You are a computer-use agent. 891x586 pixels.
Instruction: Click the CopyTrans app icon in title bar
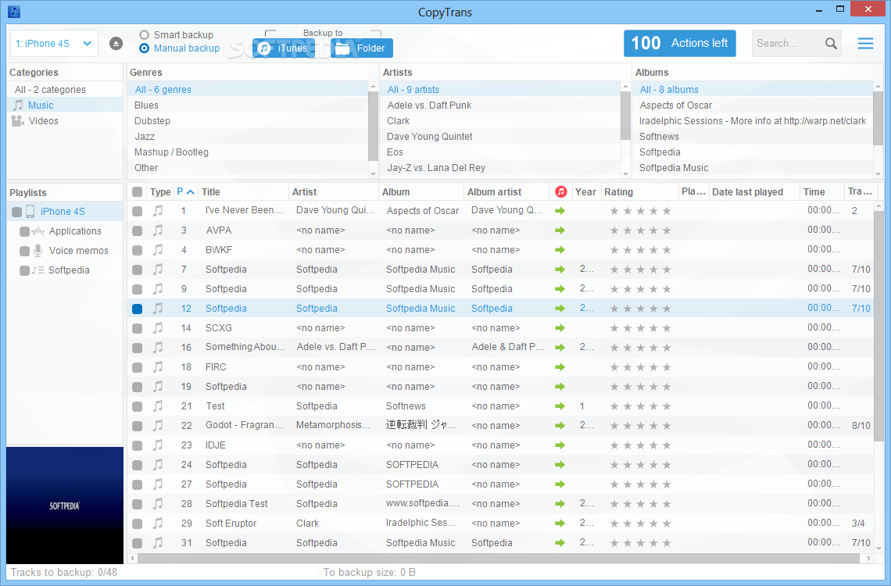tap(13, 11)
